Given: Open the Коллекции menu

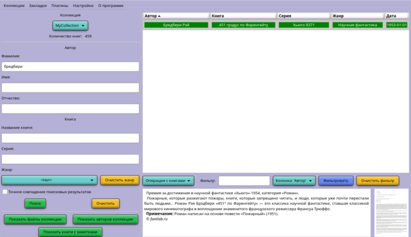Looking at the screenshot, I should [x=14, y=5].
